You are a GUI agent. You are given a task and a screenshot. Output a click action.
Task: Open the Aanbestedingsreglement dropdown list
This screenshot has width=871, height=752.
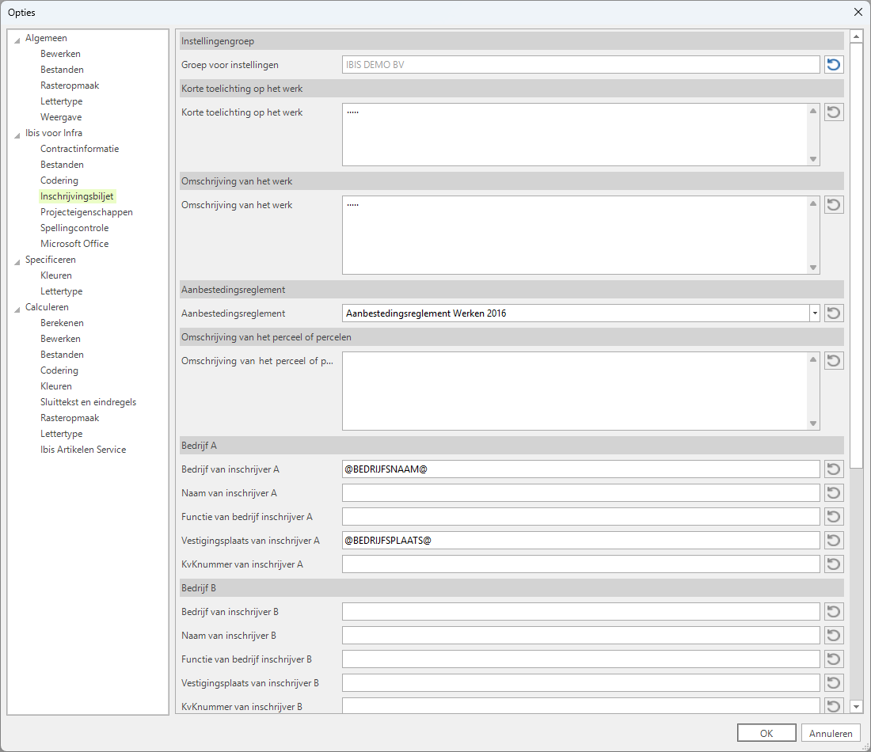tap(814, 313)
